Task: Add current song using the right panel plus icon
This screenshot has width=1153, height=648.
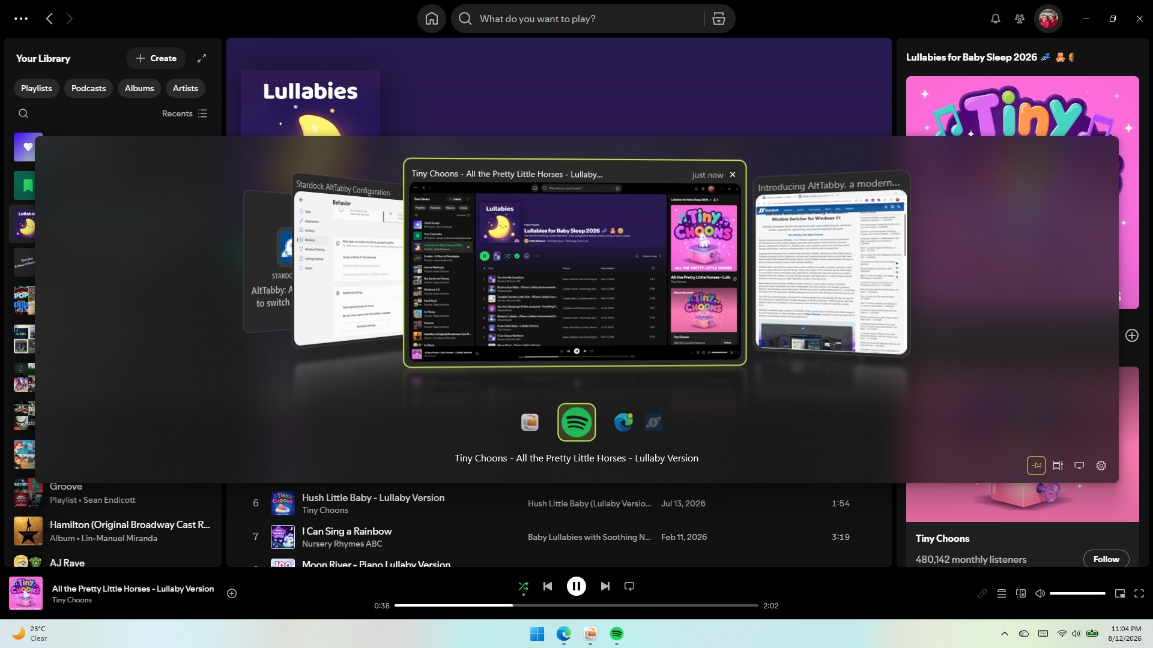Action: click(1132, 335)
